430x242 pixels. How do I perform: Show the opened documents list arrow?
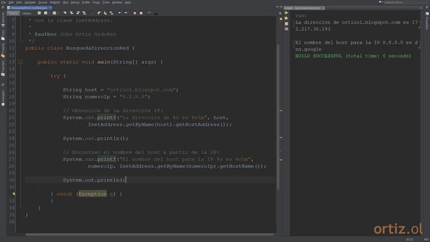tap(277, 7)
